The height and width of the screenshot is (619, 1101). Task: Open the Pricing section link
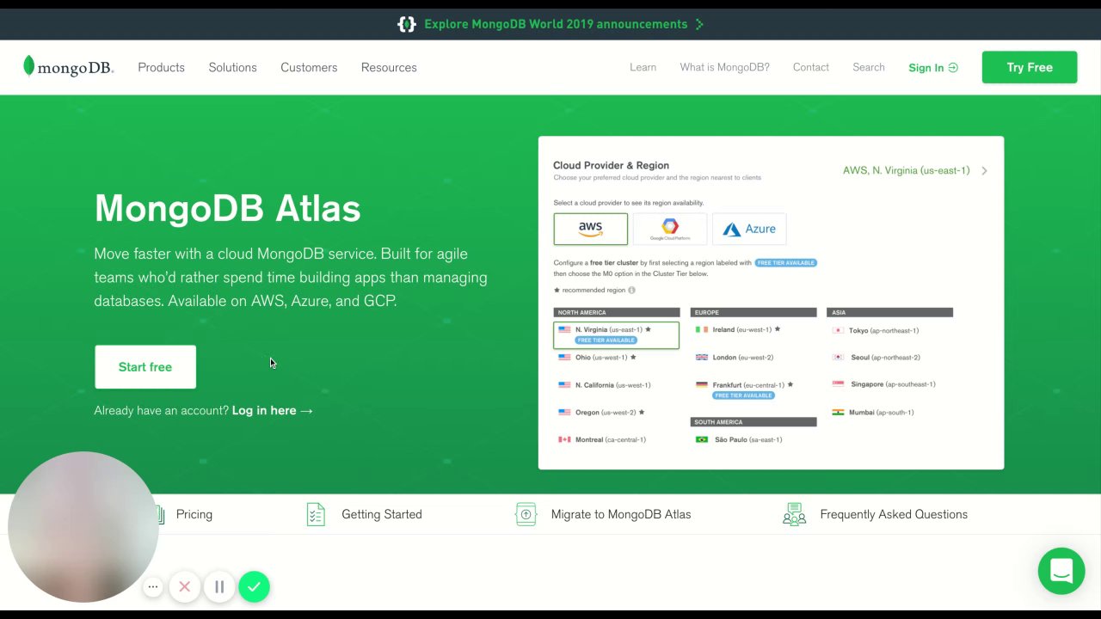point(194,514)
